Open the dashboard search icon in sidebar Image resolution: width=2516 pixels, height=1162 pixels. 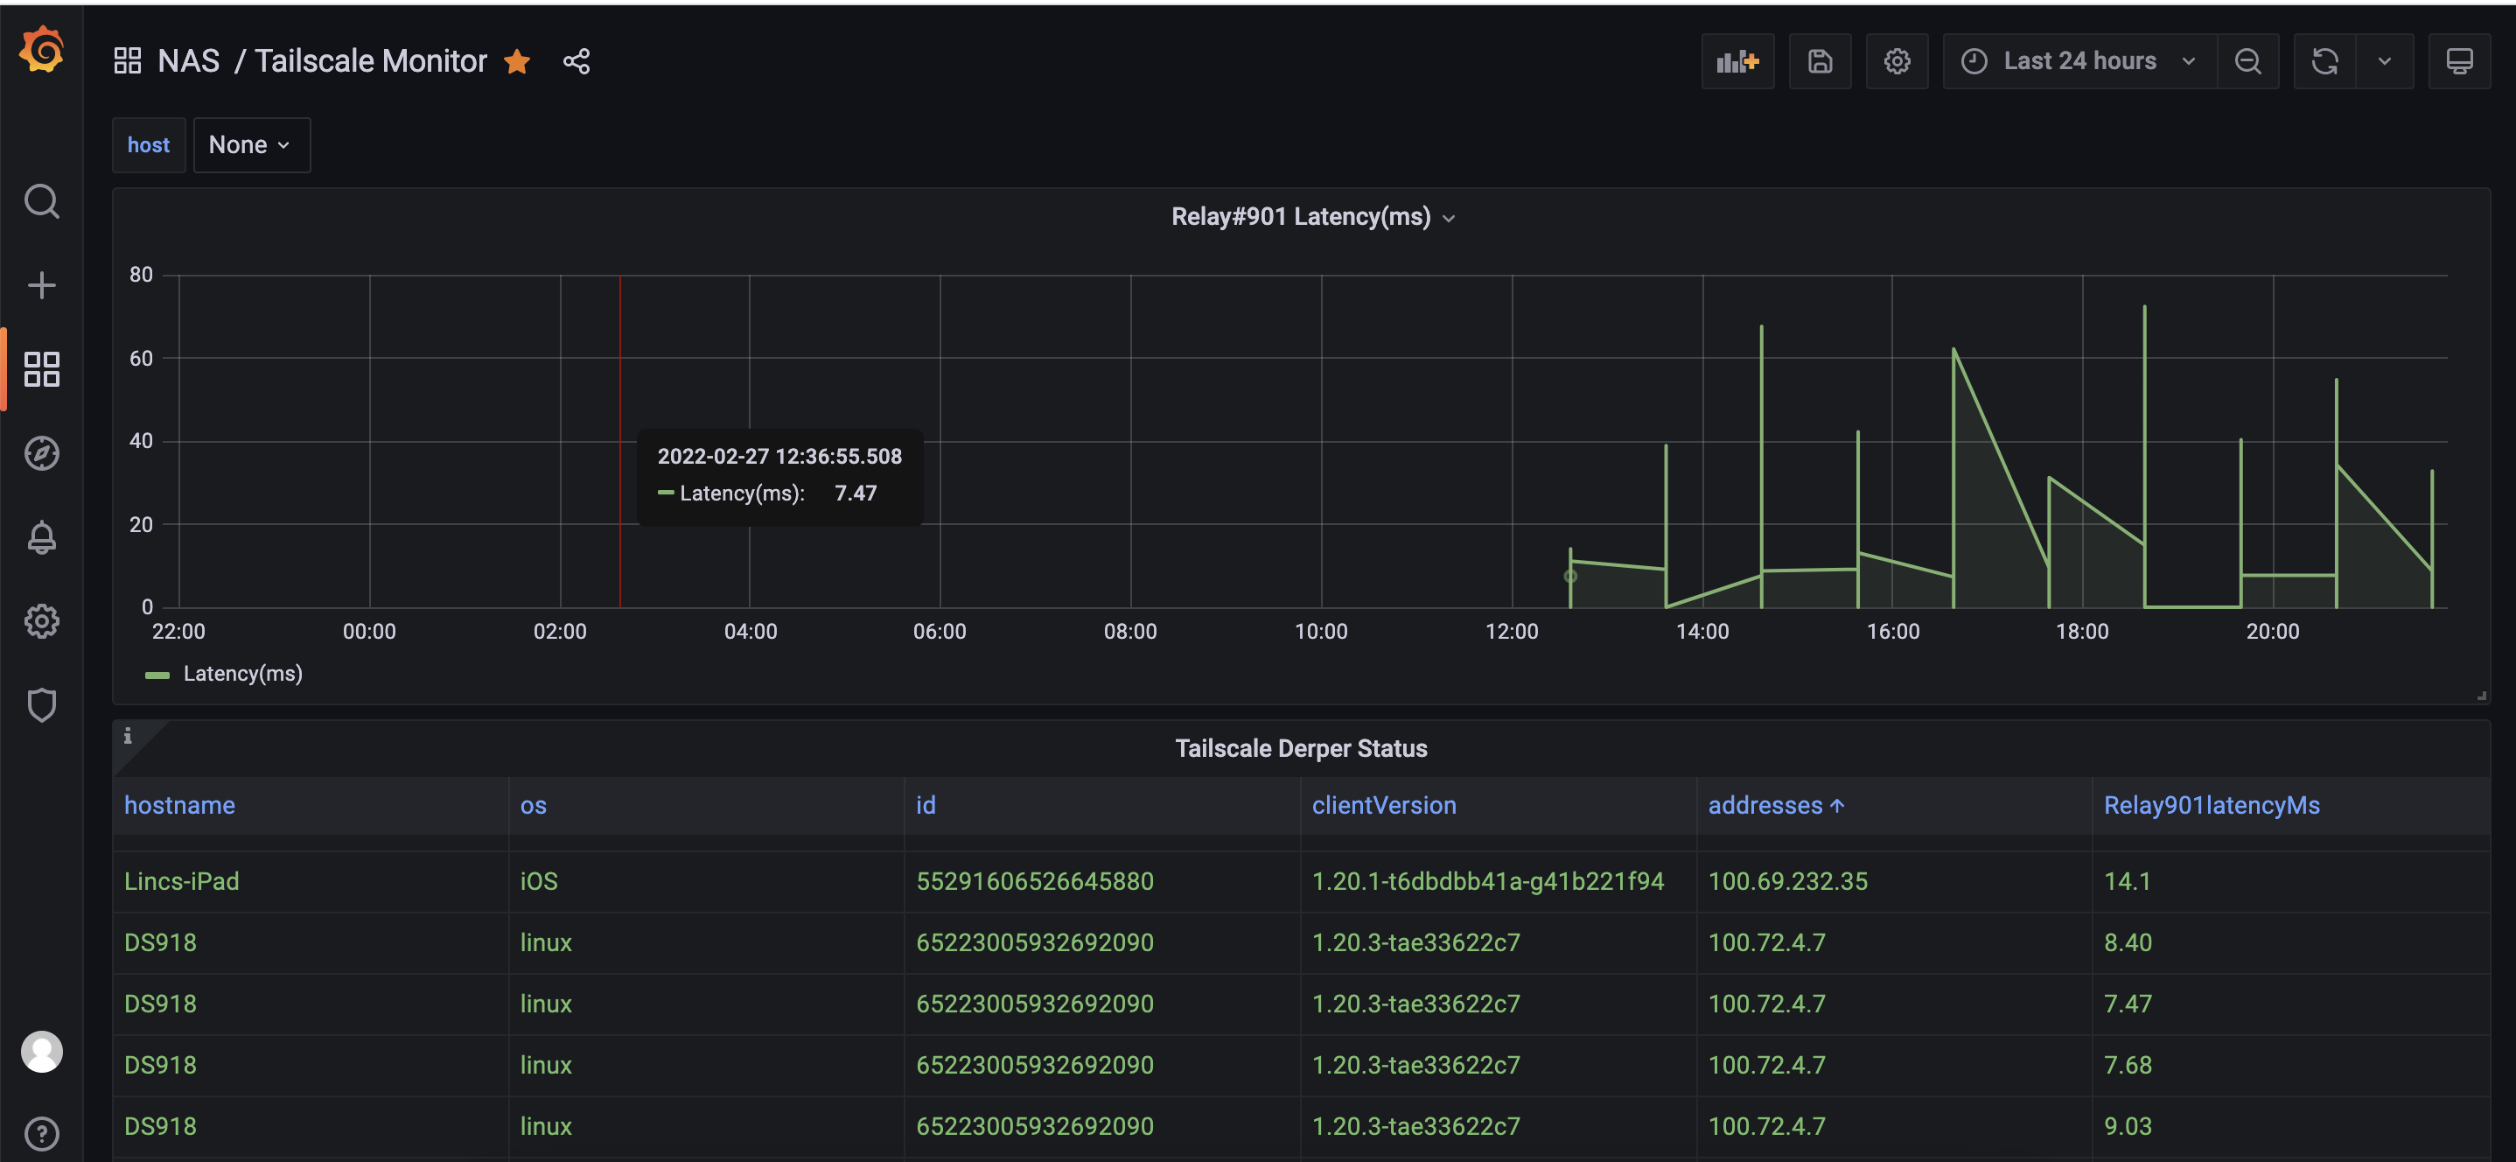pyautogui.click(x=42, y=201)
